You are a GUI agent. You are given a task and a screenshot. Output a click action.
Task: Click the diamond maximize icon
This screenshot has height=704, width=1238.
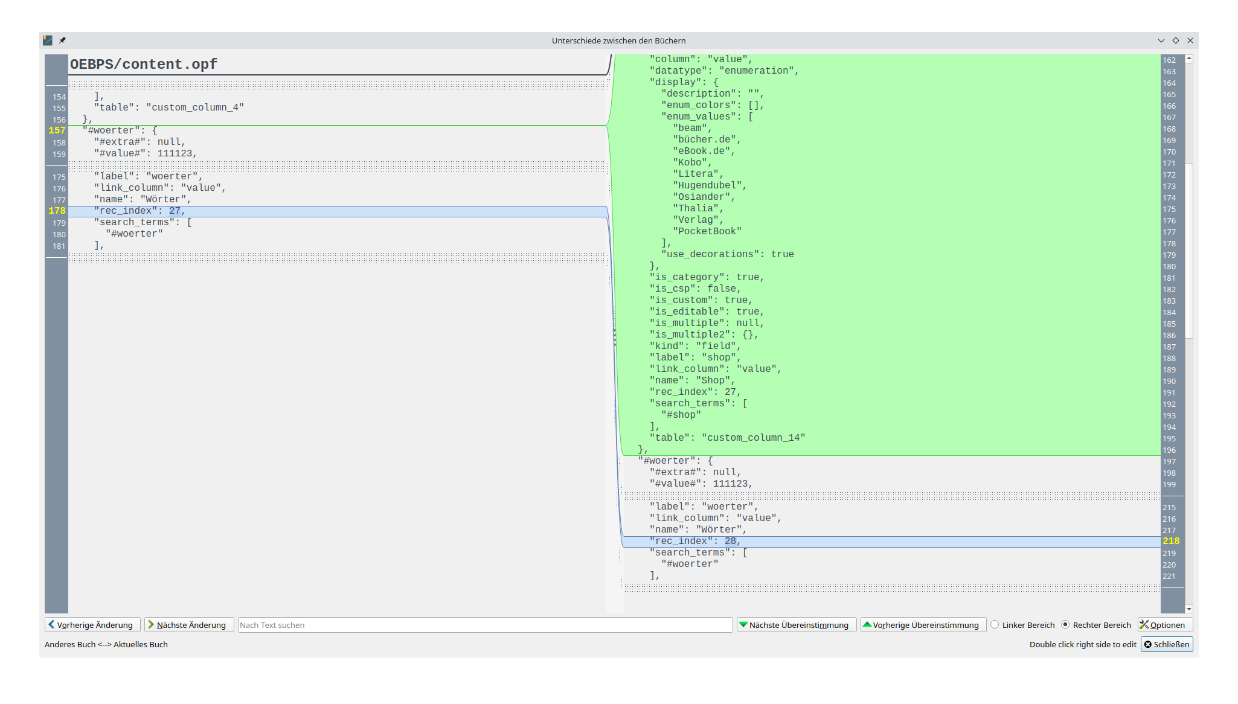coord(1176,40)
